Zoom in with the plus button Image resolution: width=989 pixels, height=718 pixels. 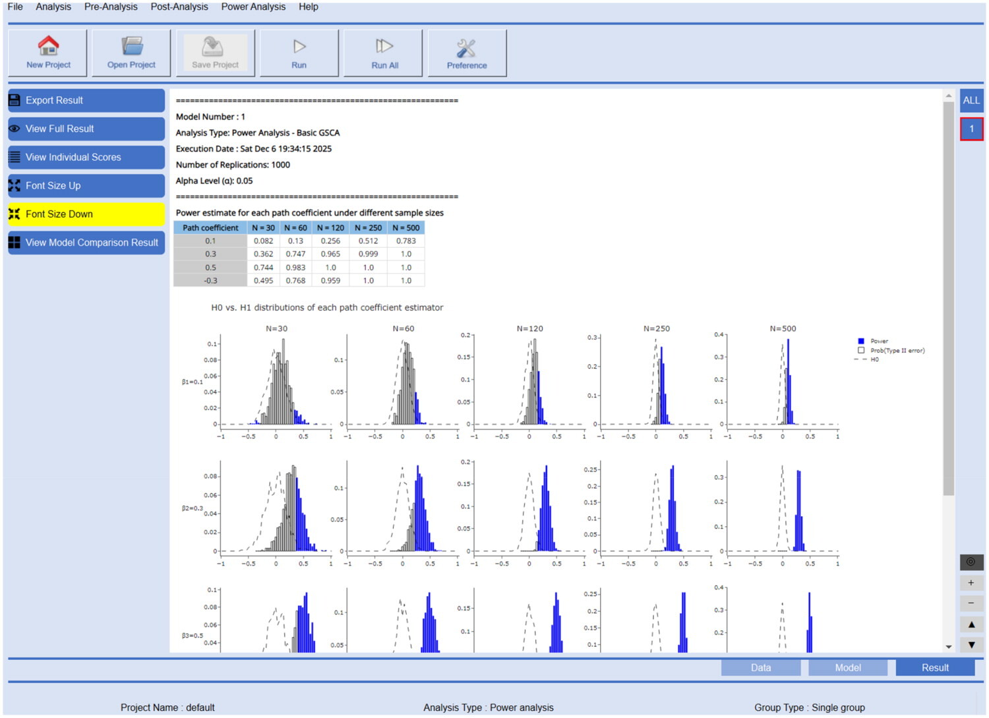tap(971, 583)
